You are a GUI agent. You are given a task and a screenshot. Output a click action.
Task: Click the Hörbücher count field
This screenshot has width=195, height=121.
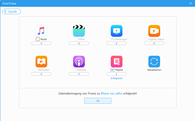[x=41, y=74]
